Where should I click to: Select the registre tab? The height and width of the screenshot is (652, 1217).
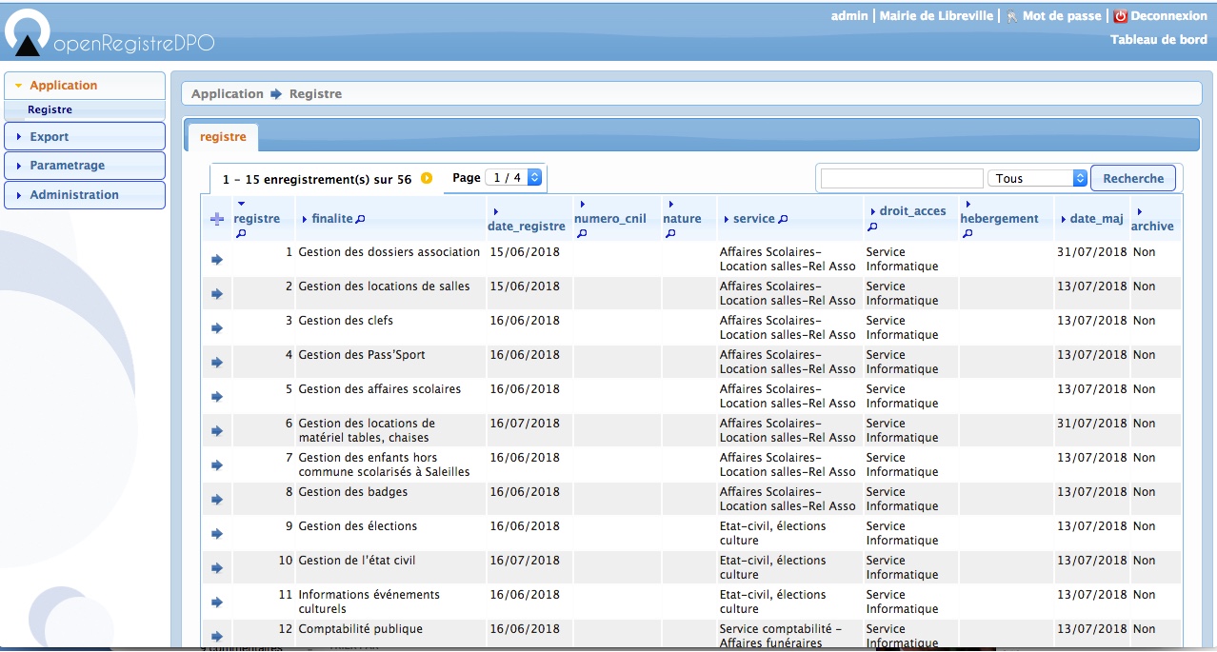pyautogui.click(x=223, y=137)
